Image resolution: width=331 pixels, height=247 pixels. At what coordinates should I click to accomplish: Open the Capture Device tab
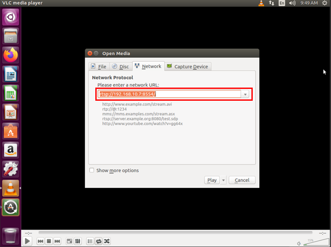click(x=188, y=67)
